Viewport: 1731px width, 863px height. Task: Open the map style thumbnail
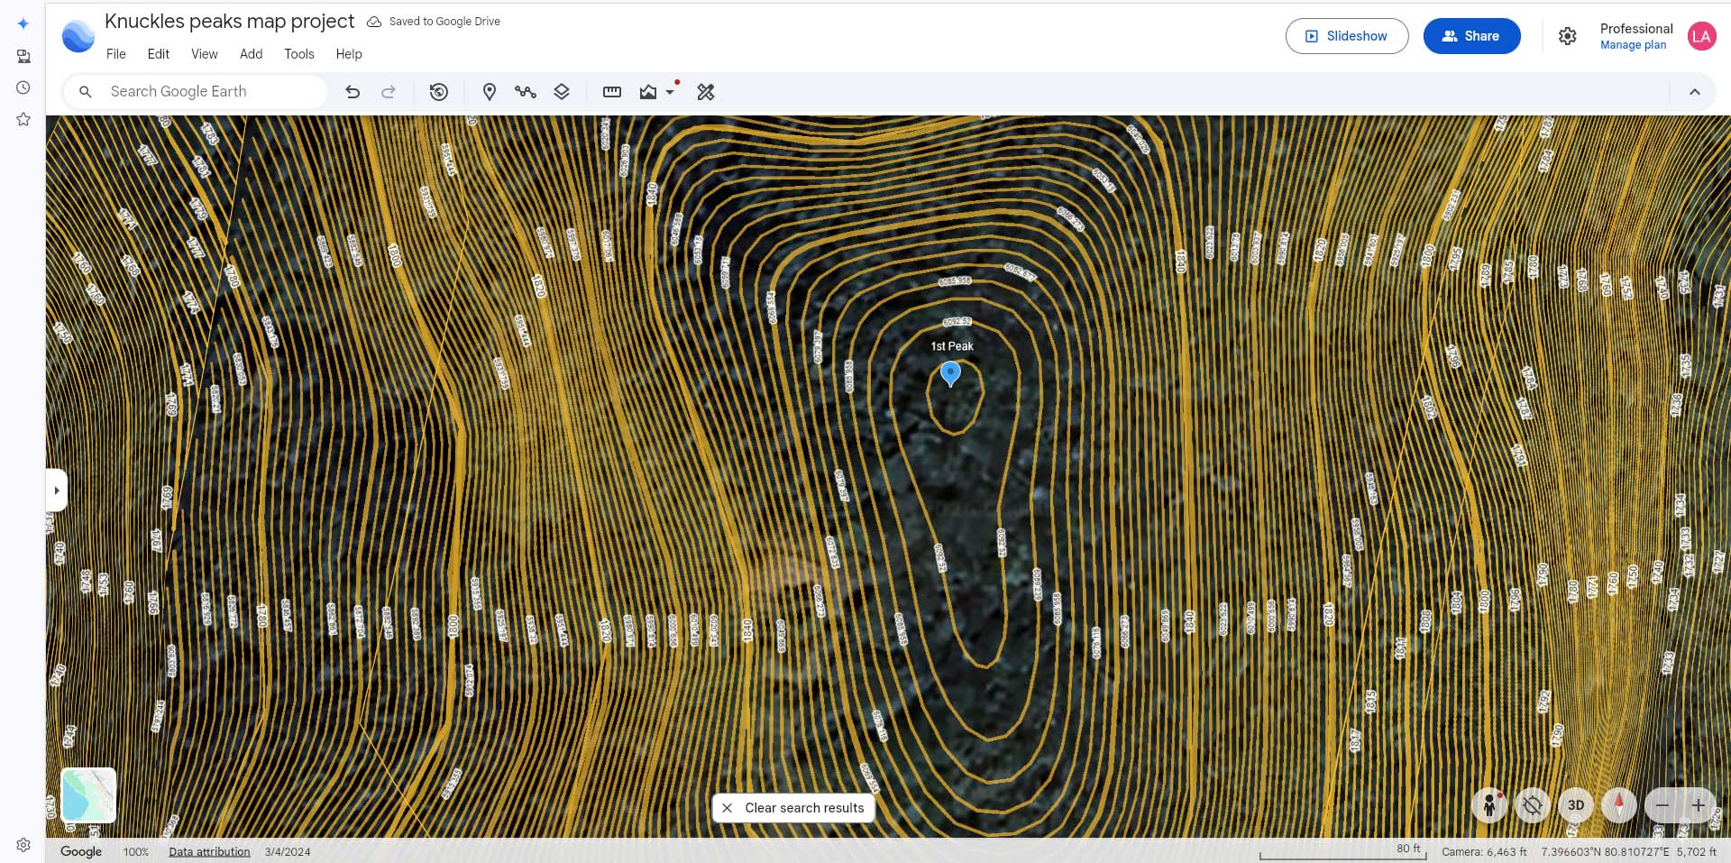click(88, 795)
